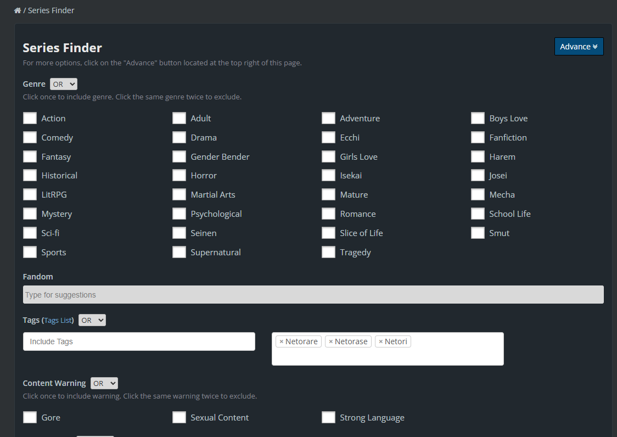Remove the Netori tag
This screenshot has height=437, width=617.
(x=381, y=341)
